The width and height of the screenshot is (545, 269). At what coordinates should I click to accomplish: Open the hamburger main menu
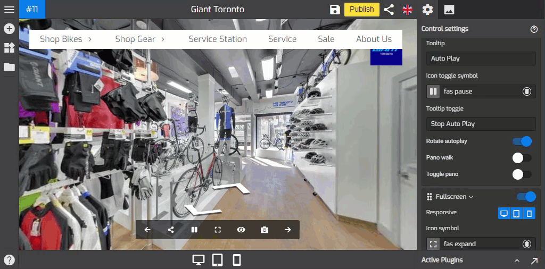(9, 10)
